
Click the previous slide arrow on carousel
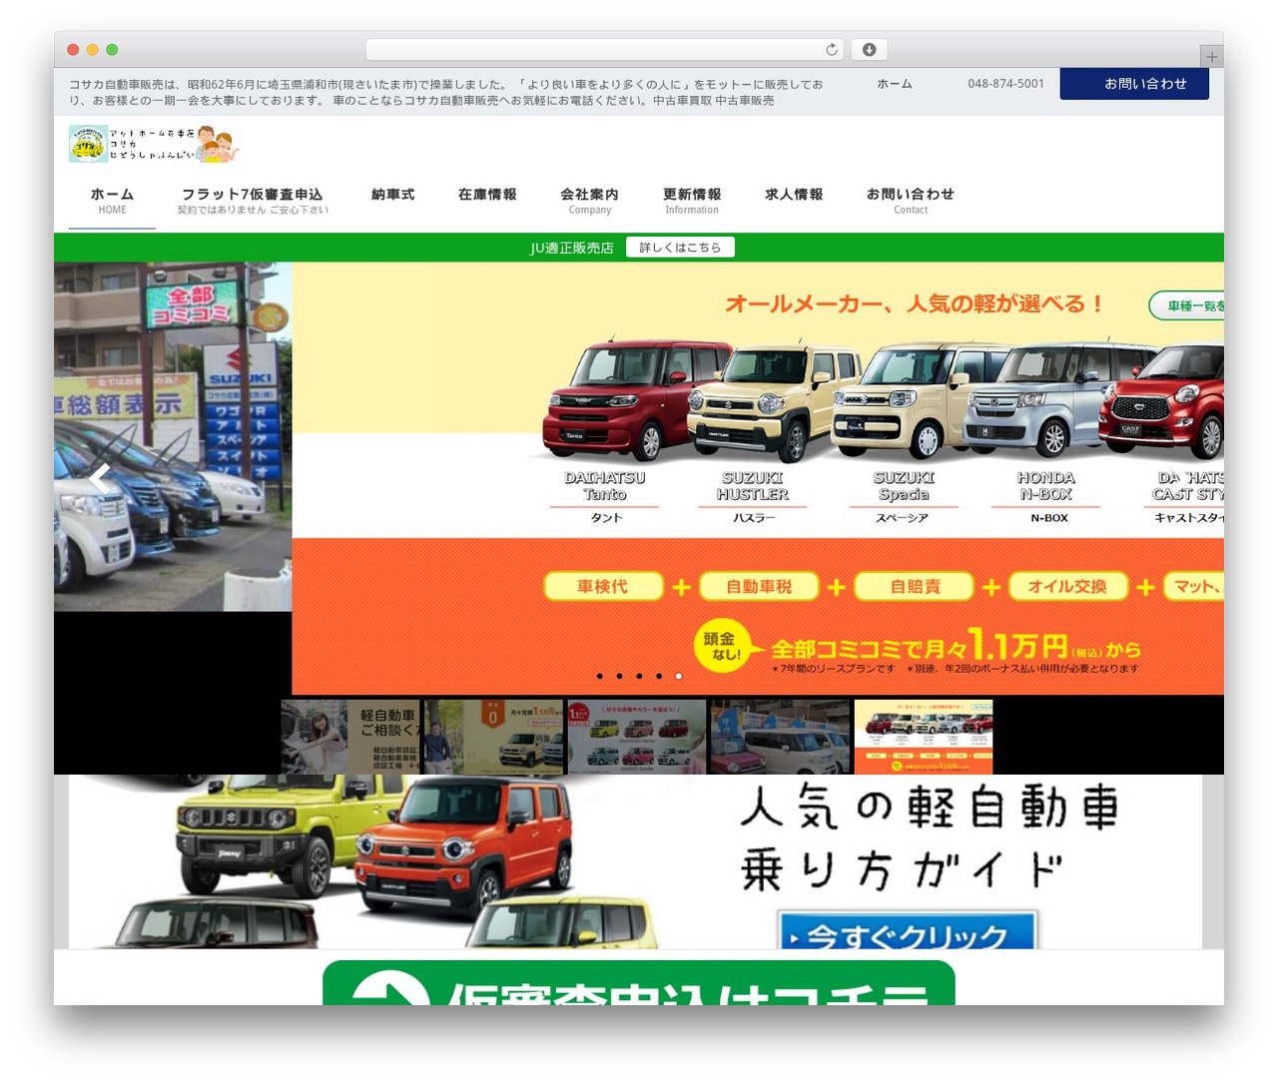[x=99, y=478]
